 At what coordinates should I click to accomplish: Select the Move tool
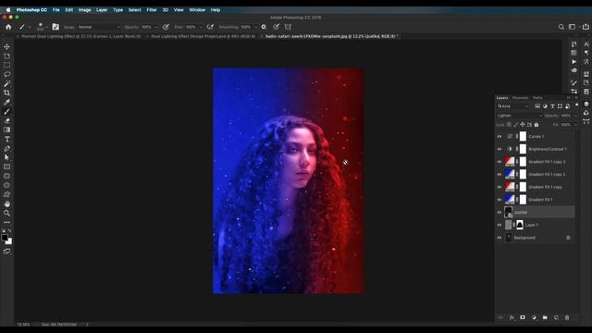6,47
